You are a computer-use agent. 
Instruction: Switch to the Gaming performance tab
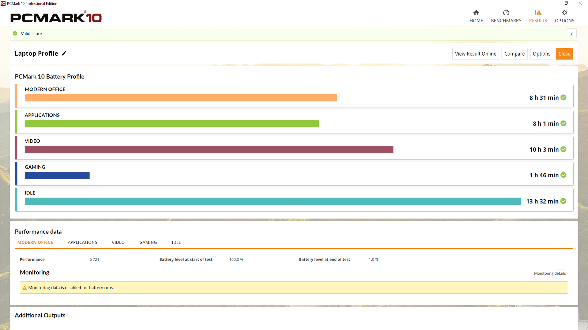[x=148, y=242]
